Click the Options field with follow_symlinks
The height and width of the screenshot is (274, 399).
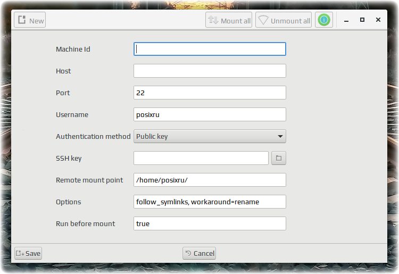[x=210, y=202]
